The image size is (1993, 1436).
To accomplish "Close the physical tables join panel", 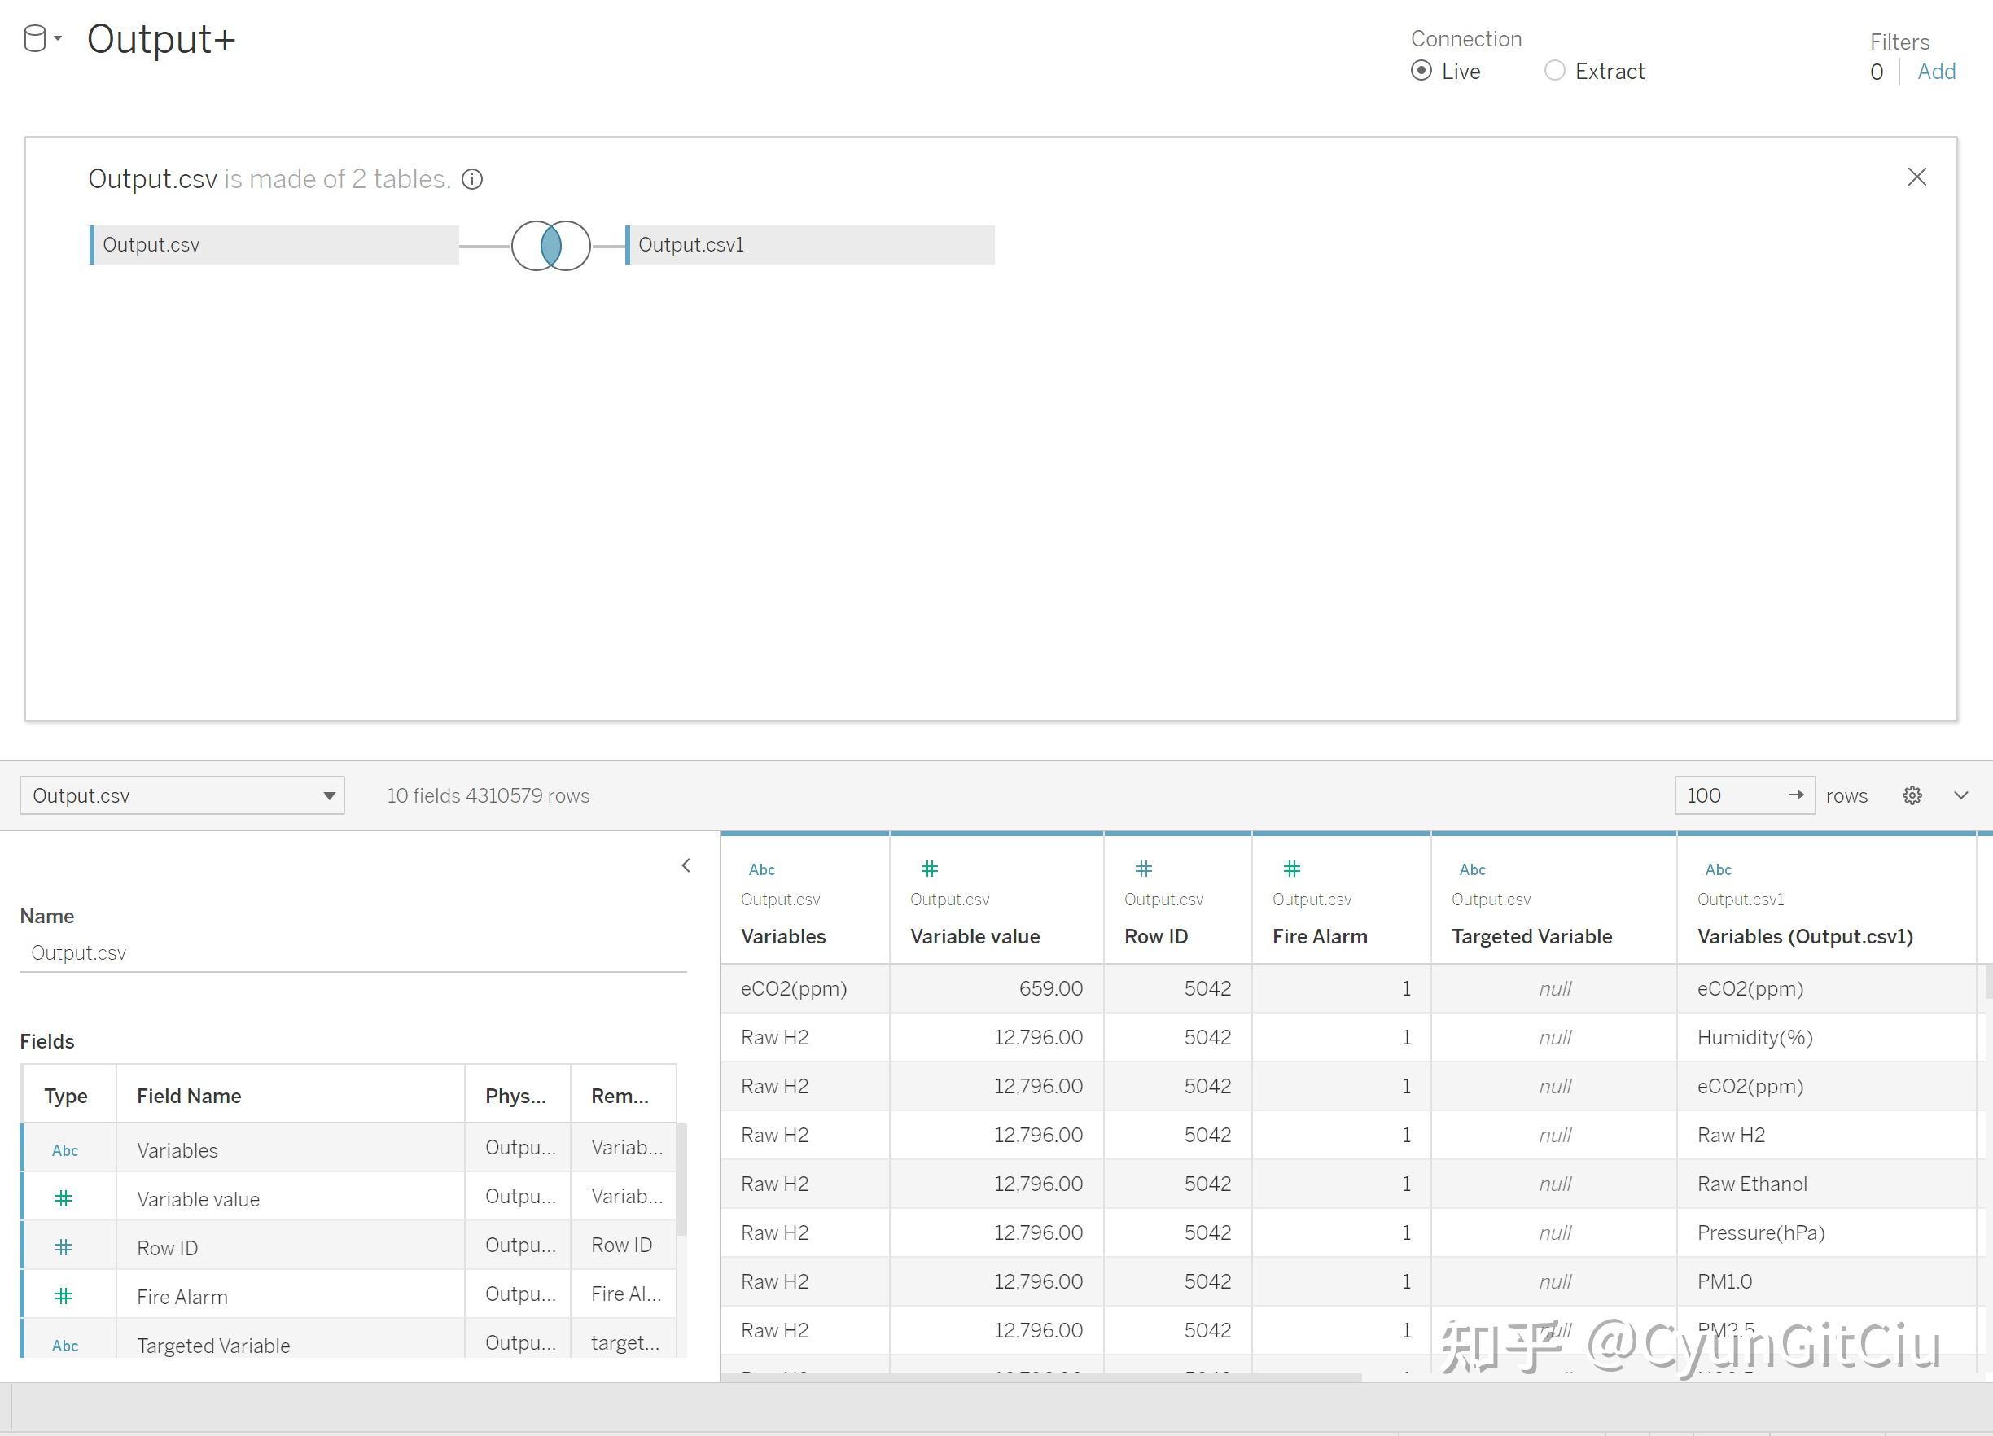I will tap(1916, 177).
